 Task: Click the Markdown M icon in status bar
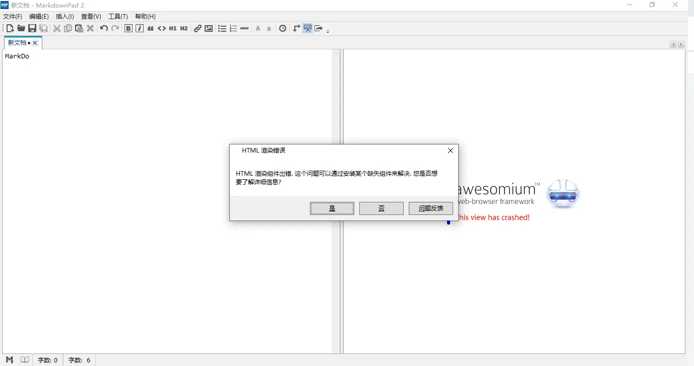[x=10, y=360]
